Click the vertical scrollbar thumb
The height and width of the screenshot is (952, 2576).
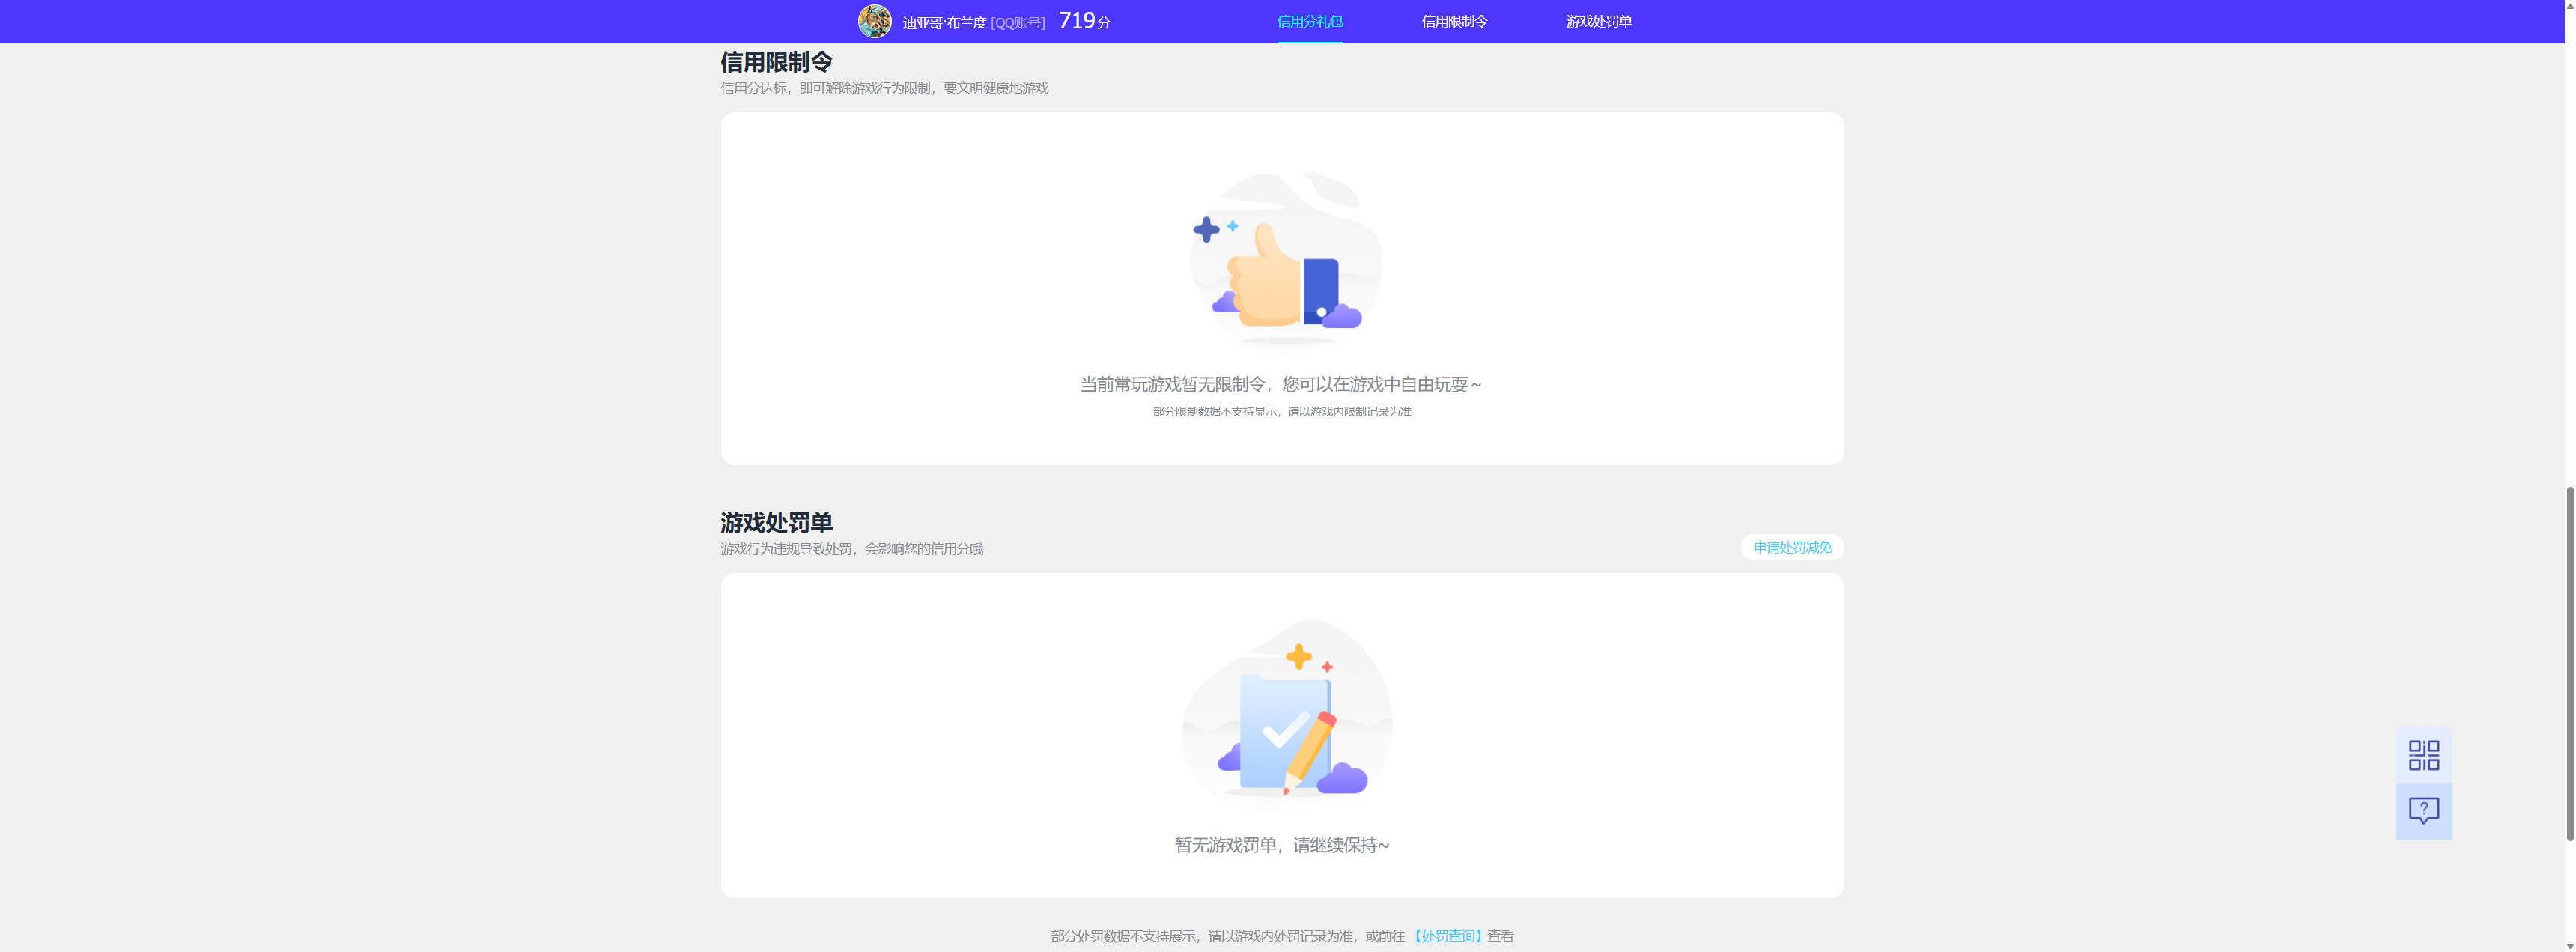tap(2569, 663)
